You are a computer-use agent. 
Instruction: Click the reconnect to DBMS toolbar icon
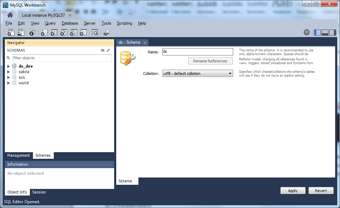tap(107, 32)
